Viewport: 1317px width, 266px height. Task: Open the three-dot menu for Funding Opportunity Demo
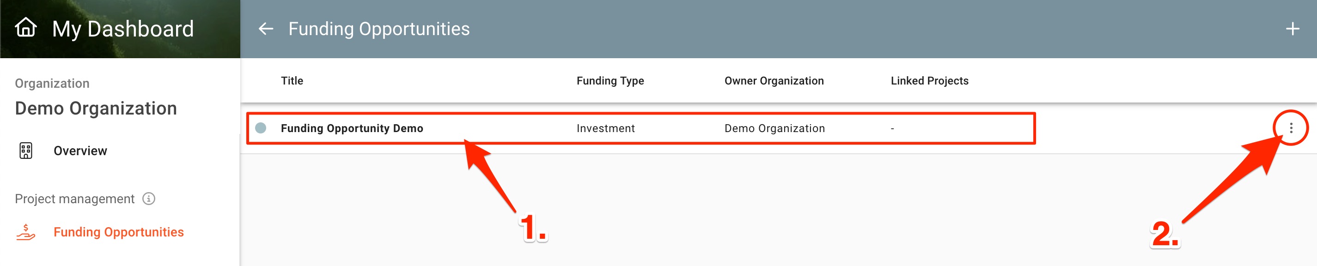point(1290,128)
